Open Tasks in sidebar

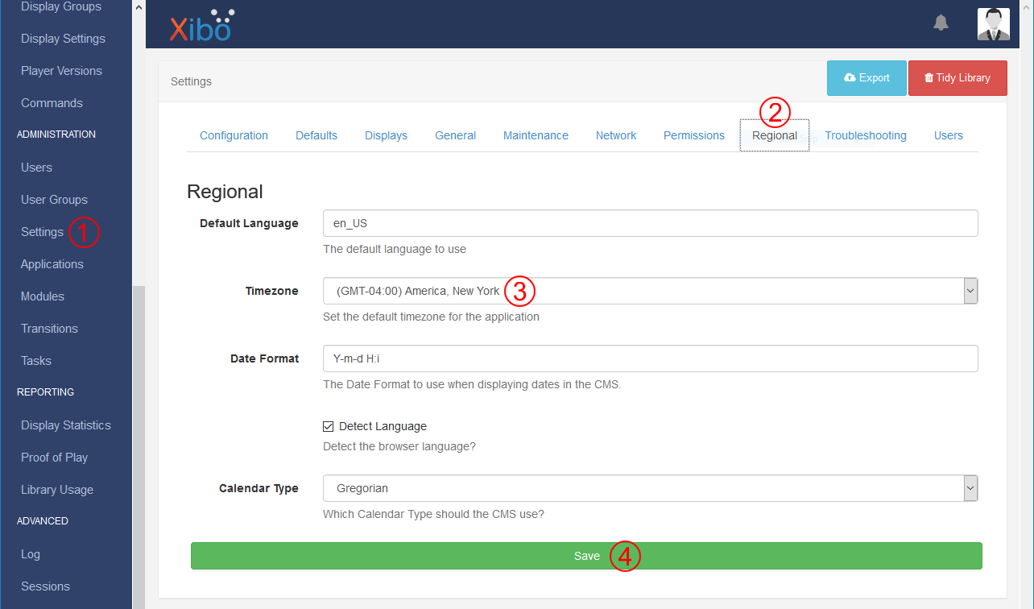36,361
